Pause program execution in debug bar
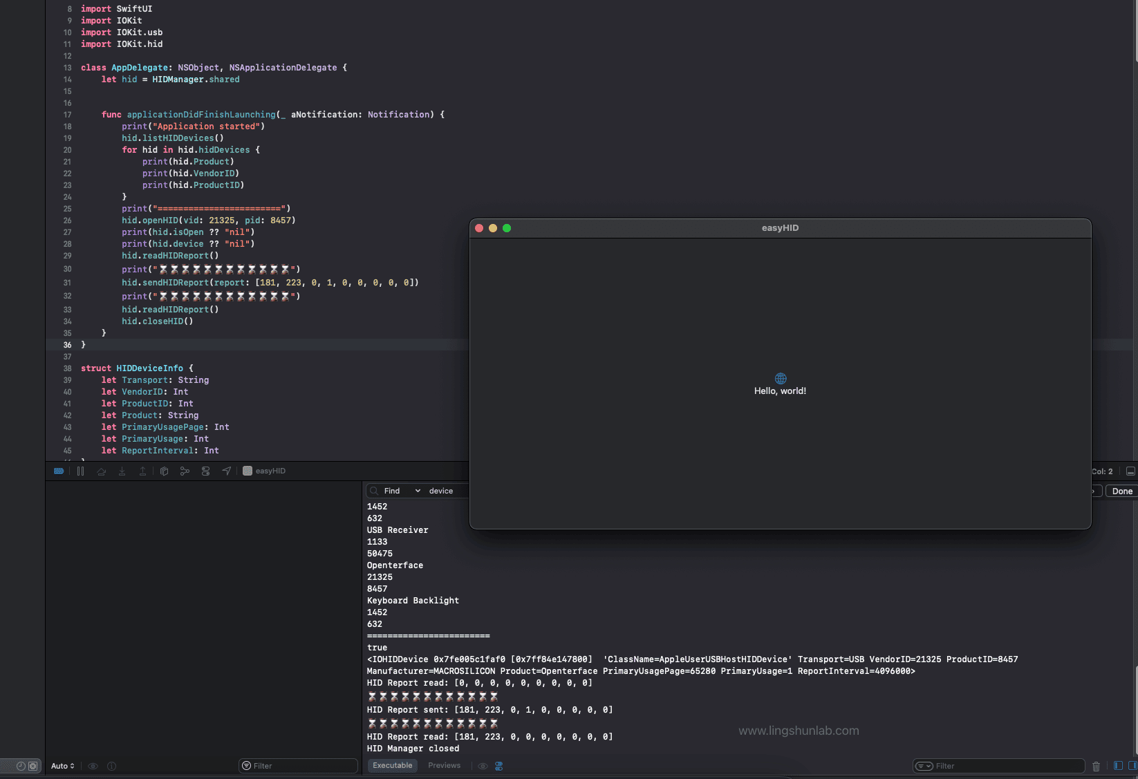This screenshot has width=1138, height=779. click(x=80, y=471)
